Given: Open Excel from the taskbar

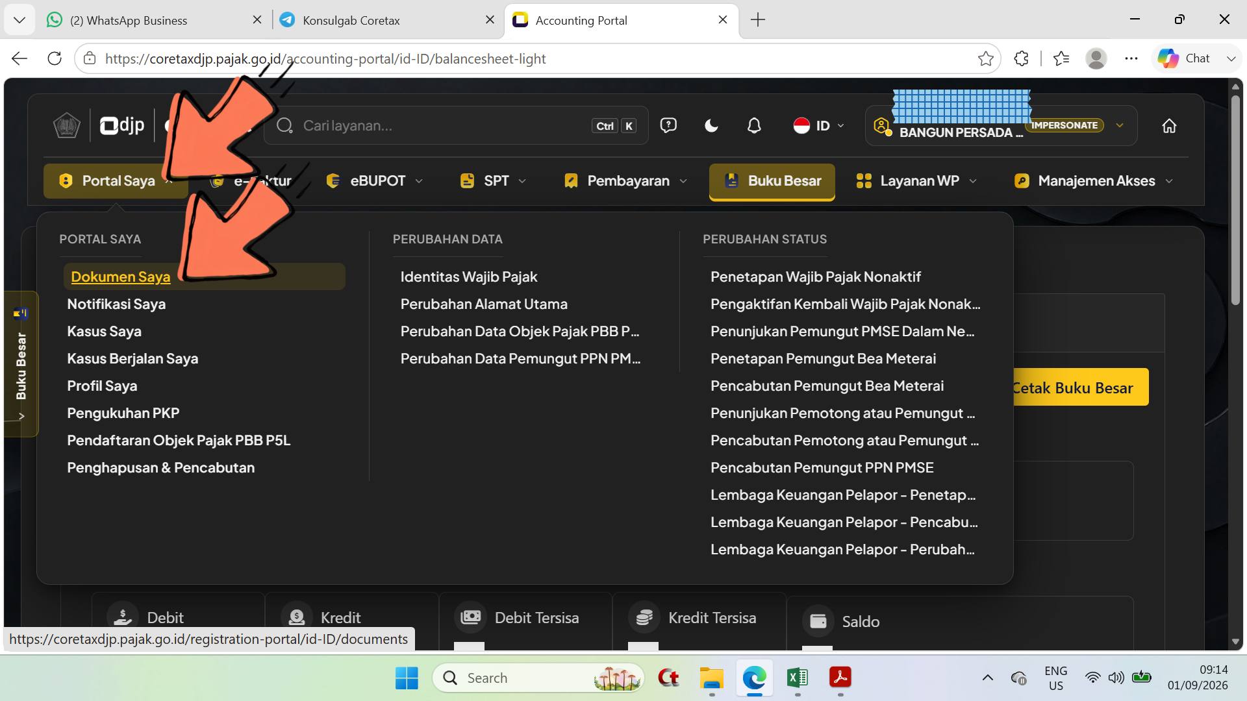Looking at the screenshot, I should click(x=797, y=678).
